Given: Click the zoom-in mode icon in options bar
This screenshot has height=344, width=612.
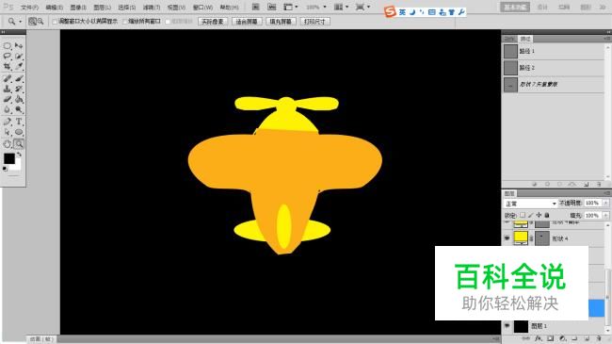Looking at the screenshot, I should coord(32,22).
